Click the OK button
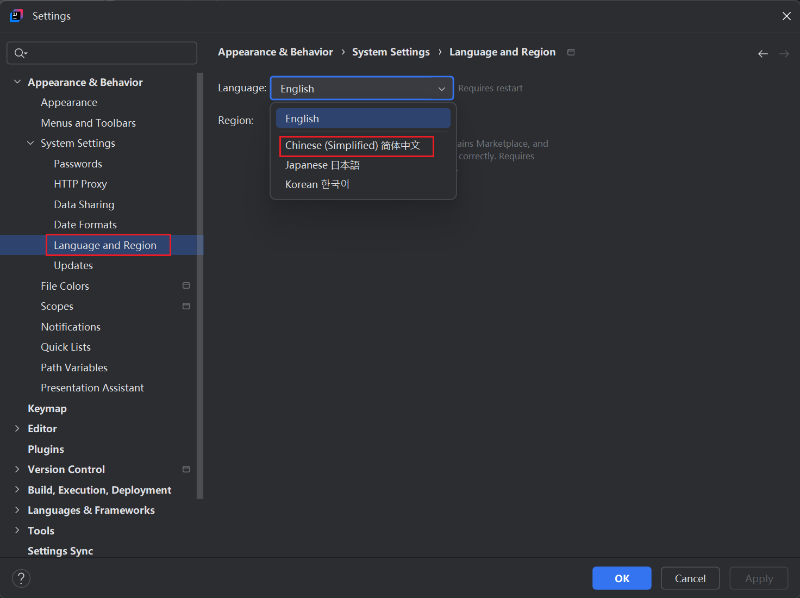800x598 pixels. pyautogui.click(x=622, y=578)
